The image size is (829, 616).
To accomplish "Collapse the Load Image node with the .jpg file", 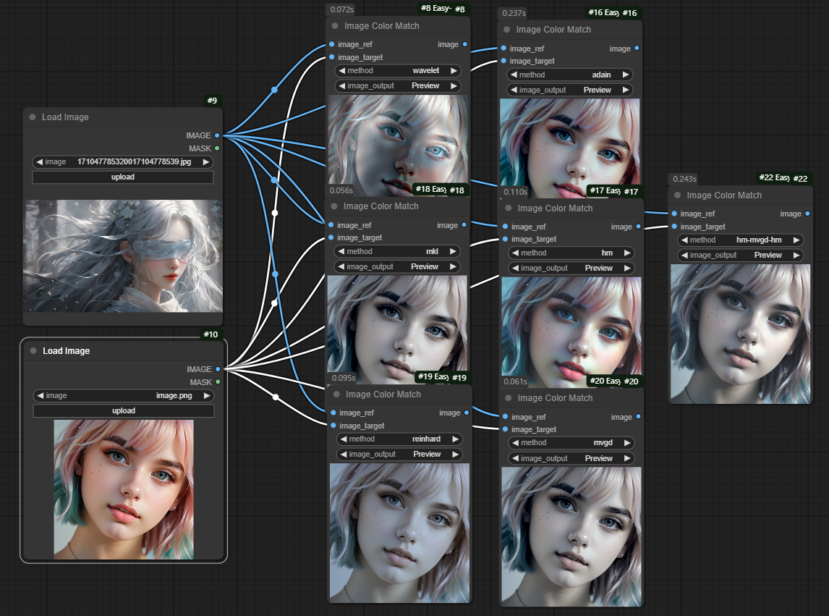I will tap(33, 117).
